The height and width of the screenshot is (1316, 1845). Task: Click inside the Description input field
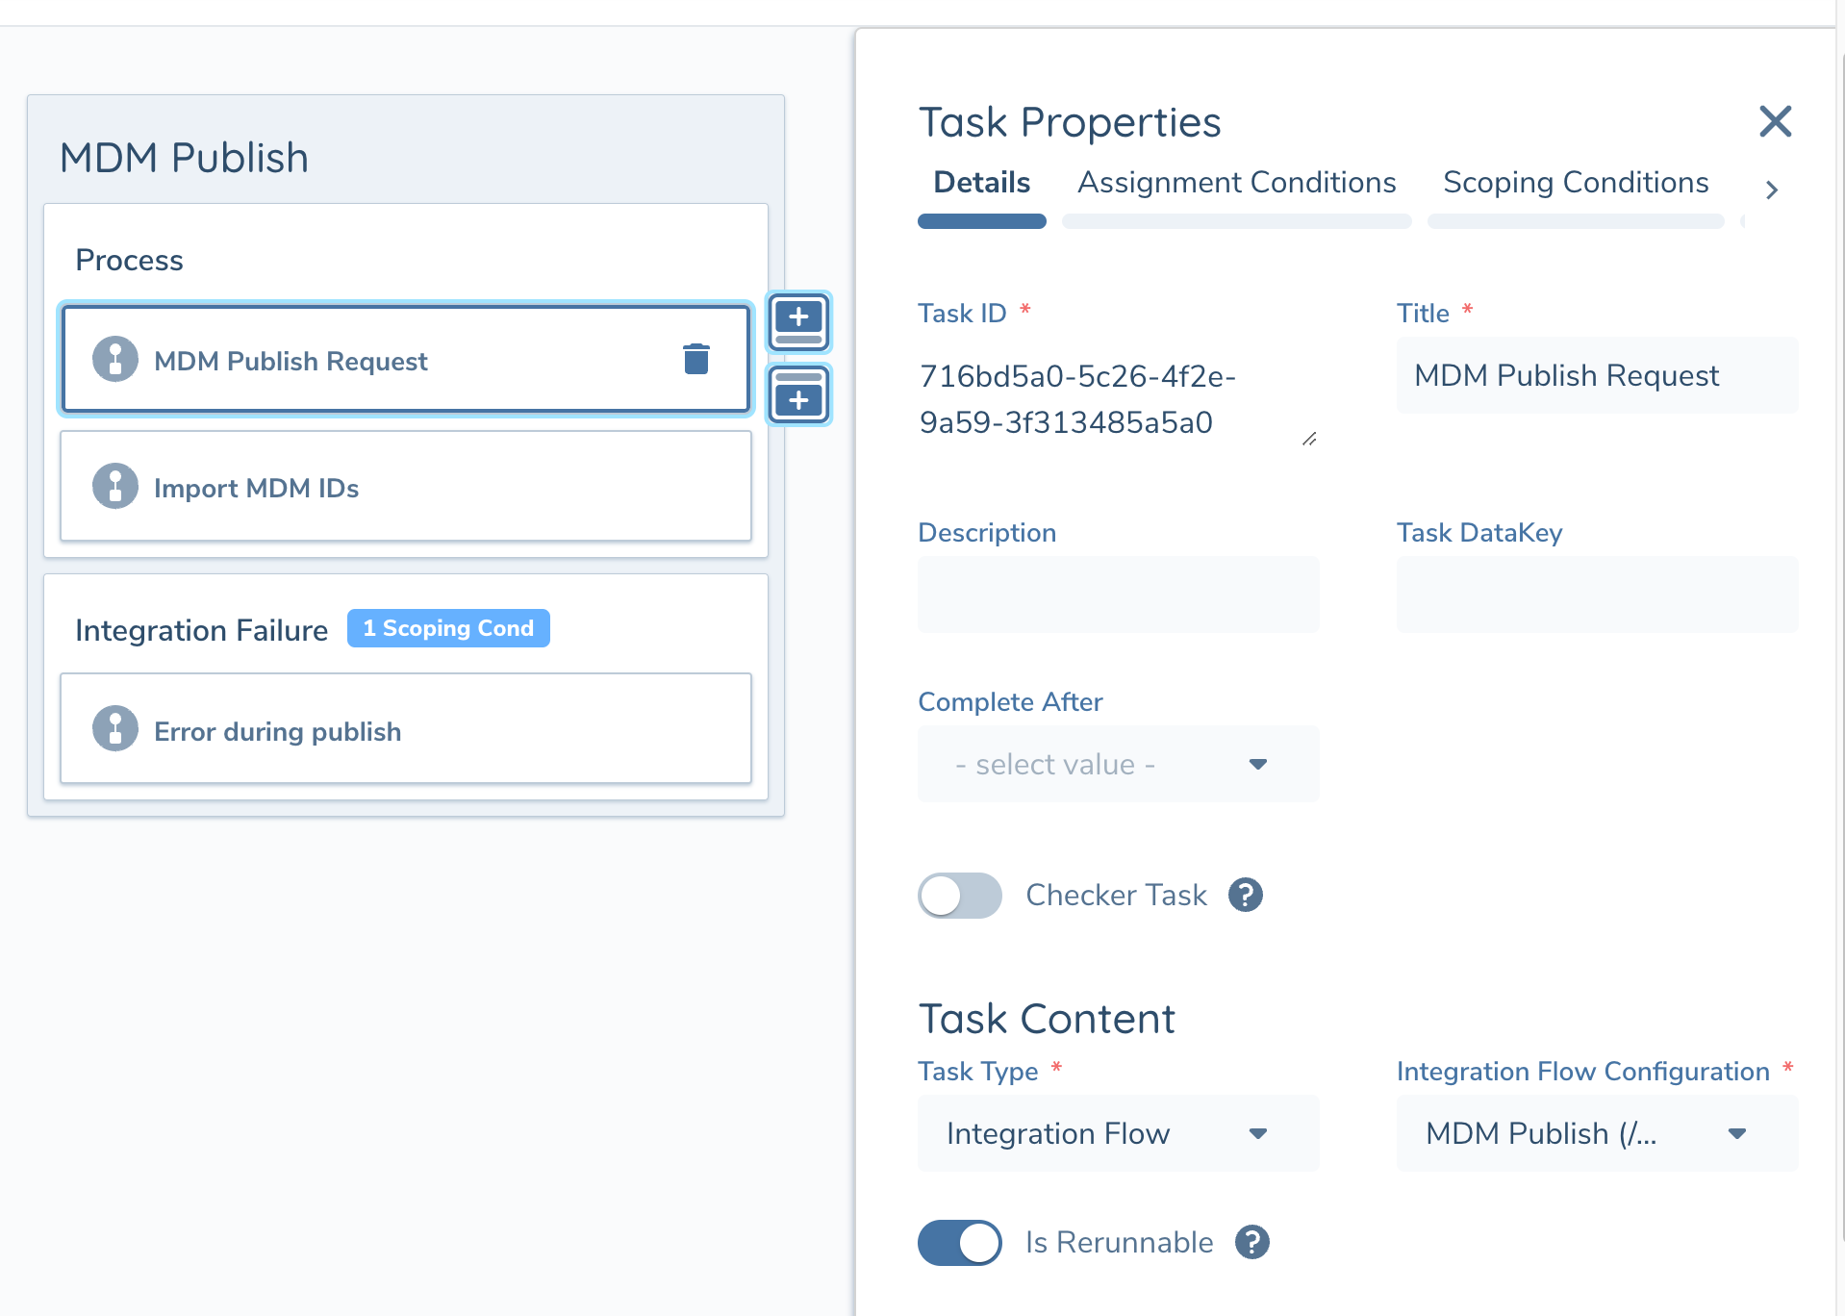pos(1117,595)
